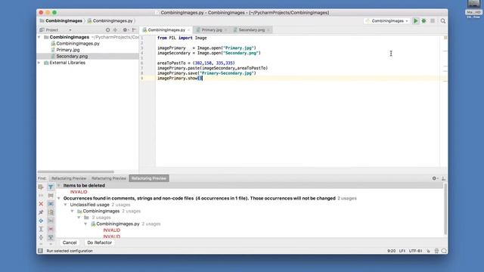Open the CombiningImages run configuration dropdown
This screenshot has height=272, width=484.
click(x=387, y=21)
